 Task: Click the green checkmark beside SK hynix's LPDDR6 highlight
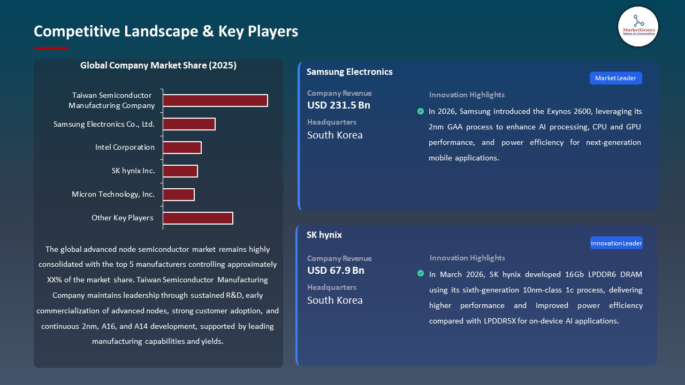pos(421,274)
